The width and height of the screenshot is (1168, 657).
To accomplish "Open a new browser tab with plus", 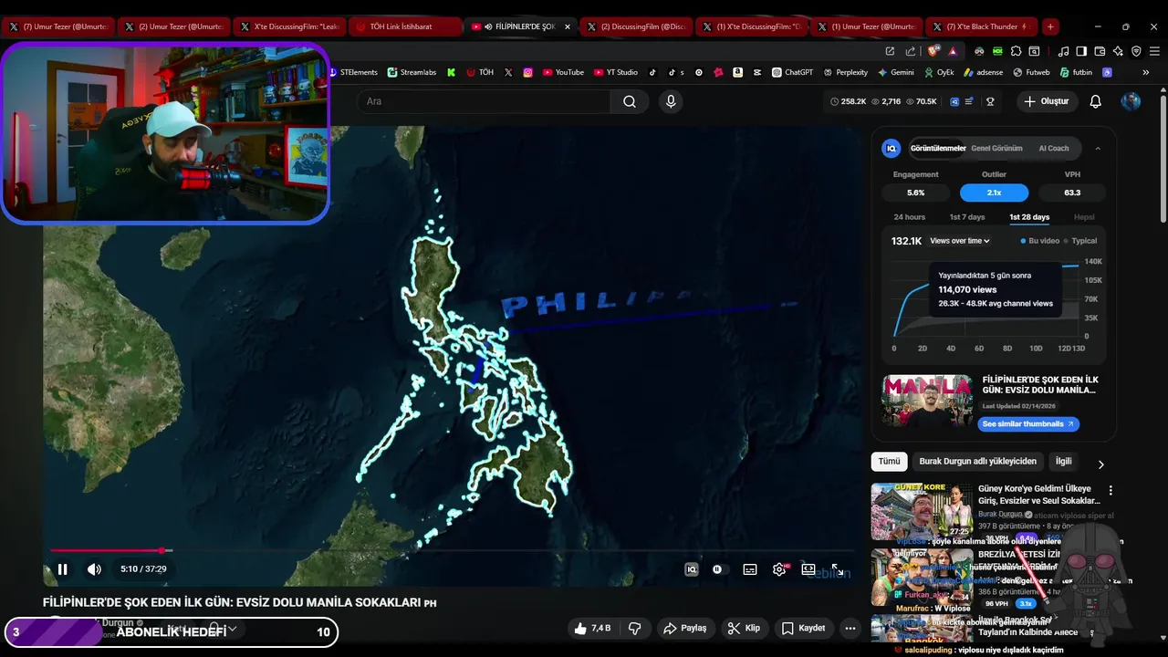I will tap(1050, 26).
